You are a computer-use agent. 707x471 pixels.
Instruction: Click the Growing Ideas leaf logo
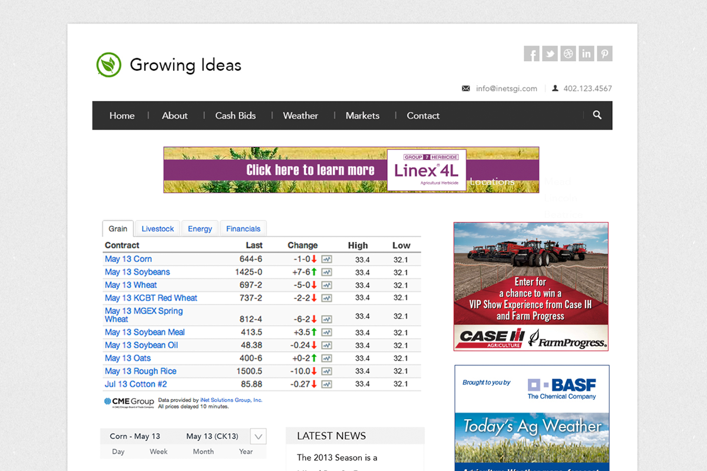(108, 65)
